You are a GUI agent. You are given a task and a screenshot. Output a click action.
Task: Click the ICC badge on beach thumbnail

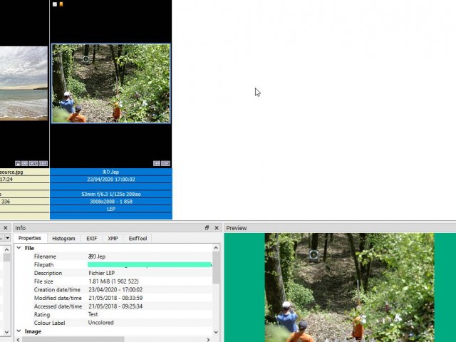pos(33,163)
